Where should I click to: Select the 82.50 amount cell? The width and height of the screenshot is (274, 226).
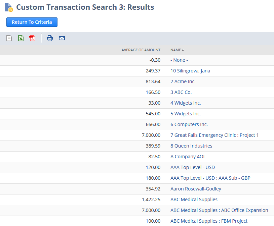click(154, 157)
